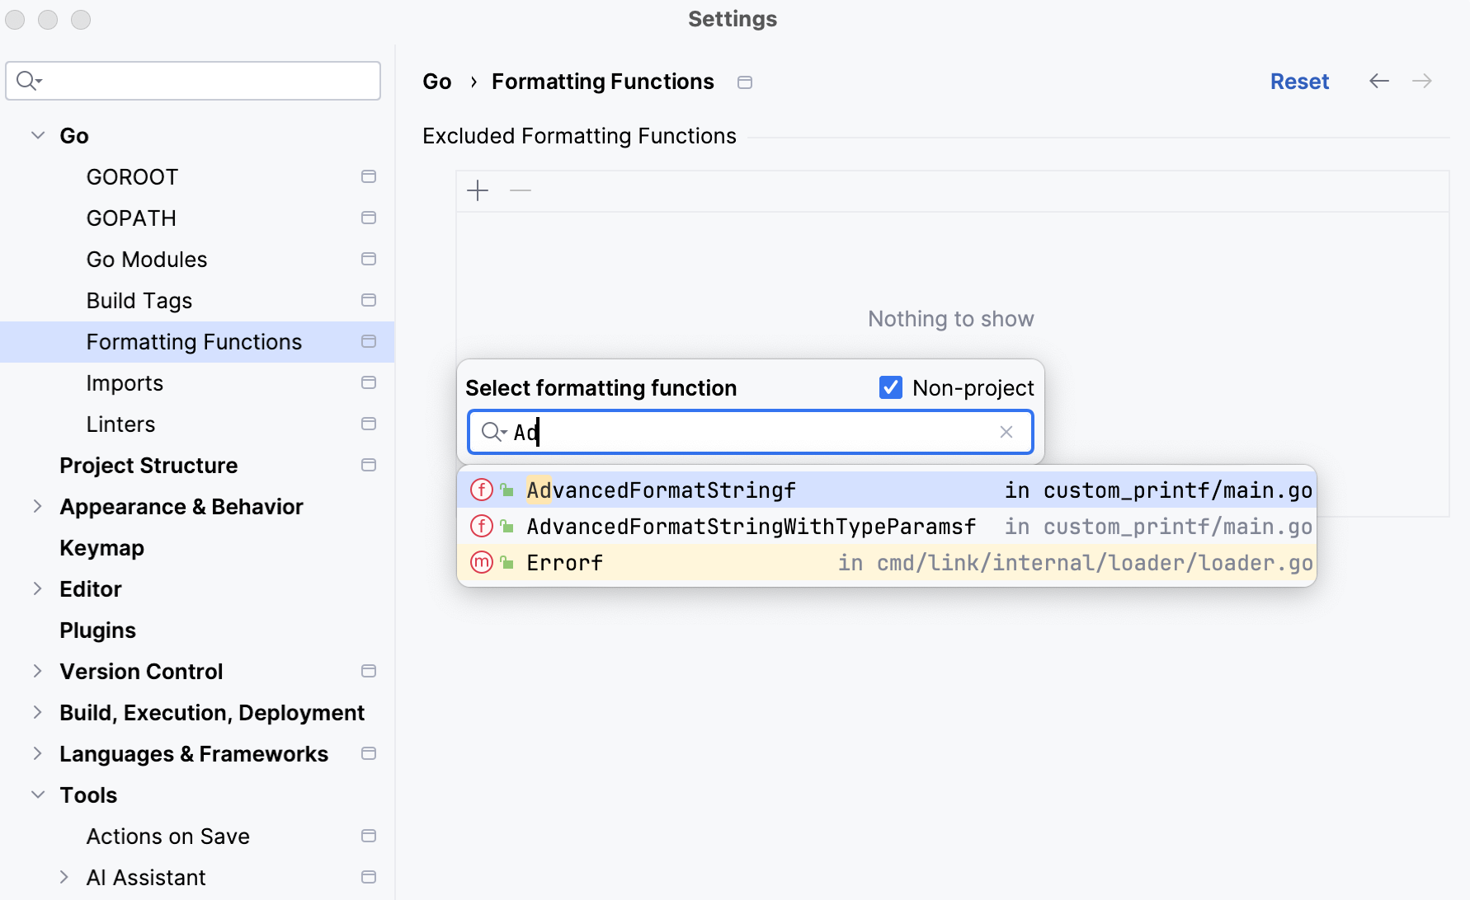Select Imports in the settings sidebar
The image size is (1470, 900).
(125, 382)
